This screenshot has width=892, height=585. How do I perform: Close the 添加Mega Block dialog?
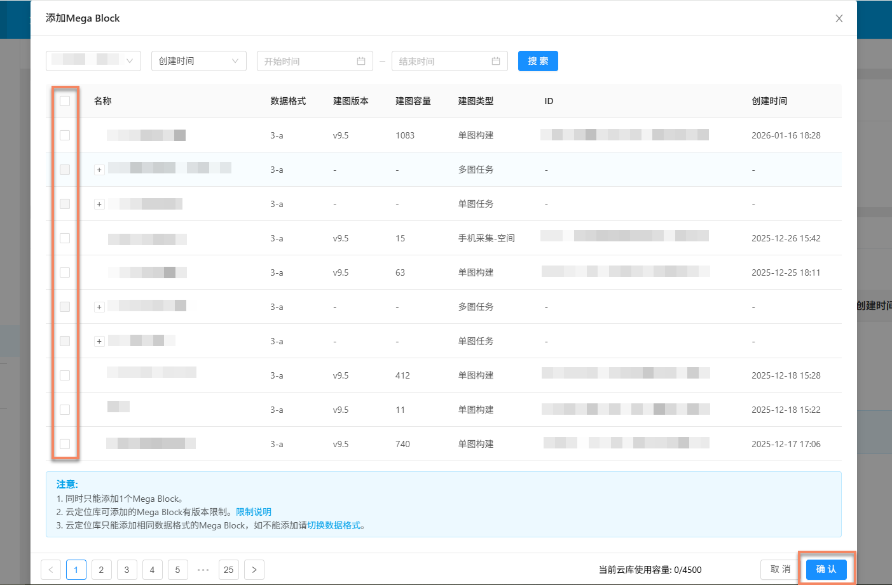click(839, 18)
